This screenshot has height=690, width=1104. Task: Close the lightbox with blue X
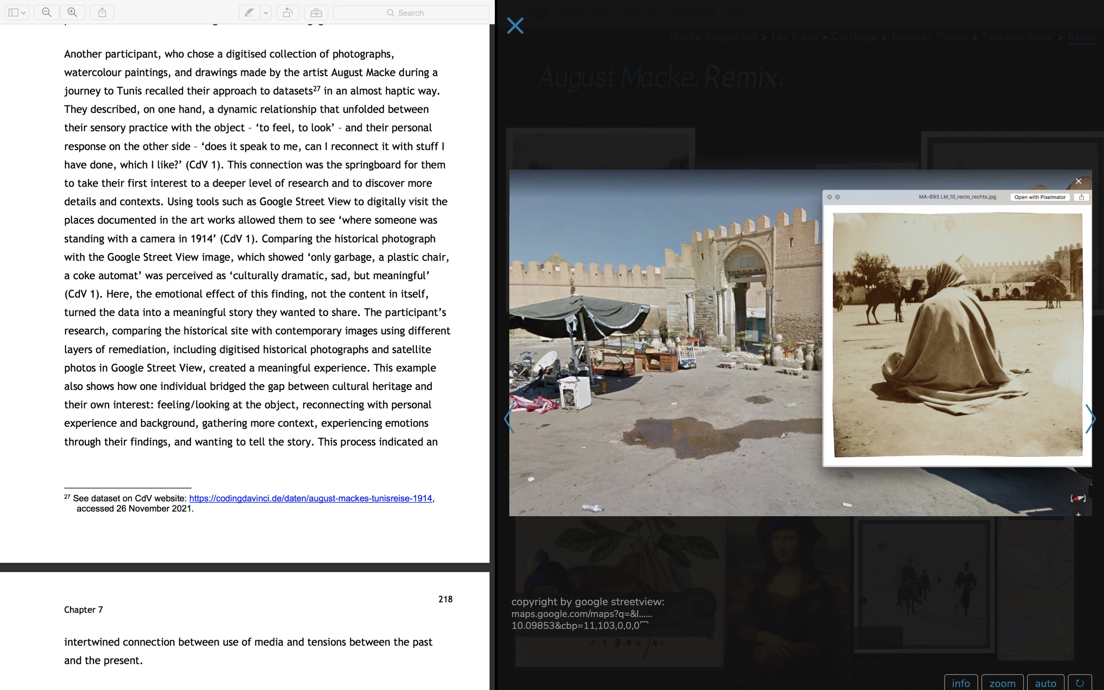pyautogui.click(x=515, y=26)
